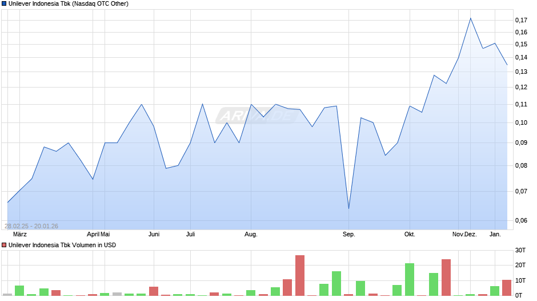The height and width of the screenshot is (301, 537).
Task: Click the 'Okt.' axis label
Action: click(410, 235)
